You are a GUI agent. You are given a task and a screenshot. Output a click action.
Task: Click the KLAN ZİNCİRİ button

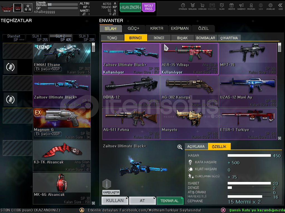point(131,7)
